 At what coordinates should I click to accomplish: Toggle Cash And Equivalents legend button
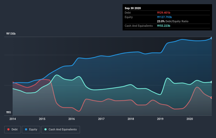[61, 130]
